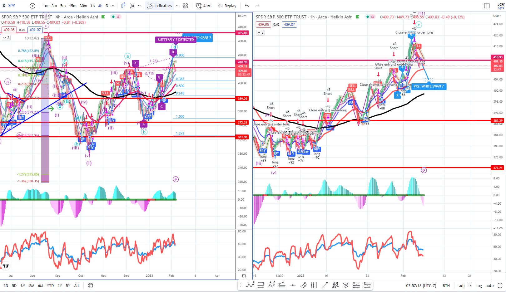The height and width of the screenshot is (292, 506).
Task: Select the short position tool
Action: (x=367, y=285)
